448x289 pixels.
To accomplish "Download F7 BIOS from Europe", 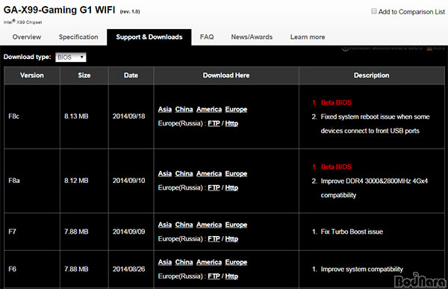I will [236, 225].
